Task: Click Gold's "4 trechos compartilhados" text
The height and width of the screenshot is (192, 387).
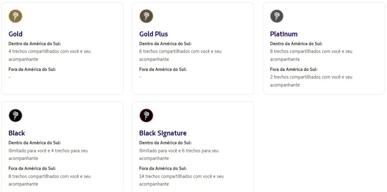Action: pyautogui.click(x=50, y=51)
